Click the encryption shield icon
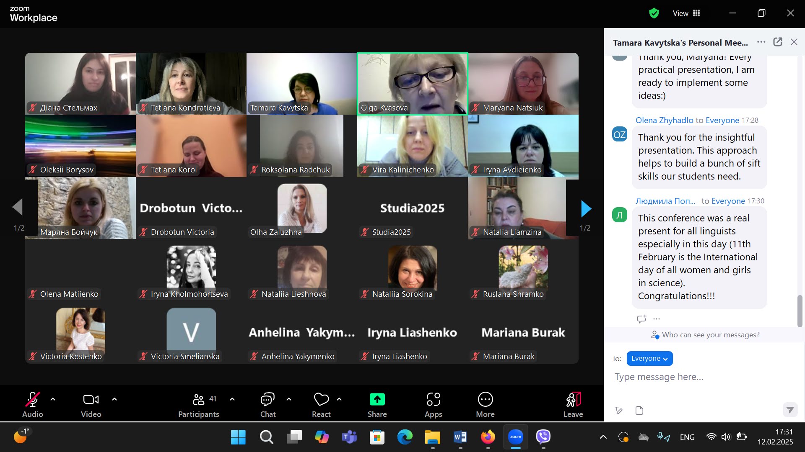This screenshot has width=805, height=452. pos(654,13)
